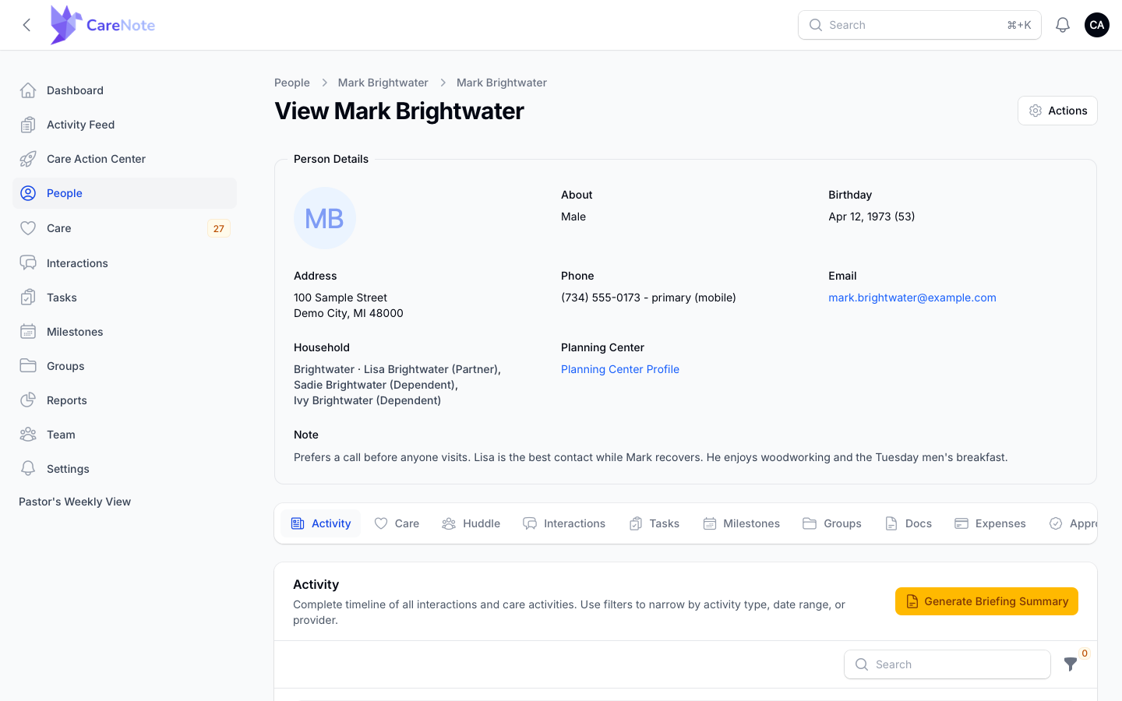This screenshot has width=1122, height=701.
Task: Open the CareNote logo home
Action: click(x=102, y=25)
